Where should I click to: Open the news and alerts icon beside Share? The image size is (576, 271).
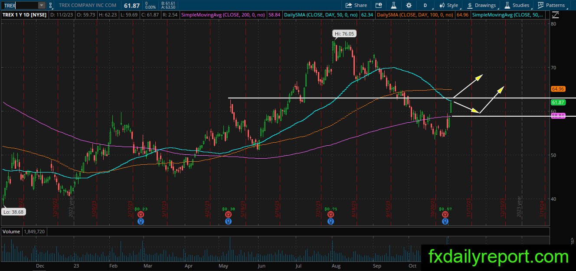pos(379,5)
